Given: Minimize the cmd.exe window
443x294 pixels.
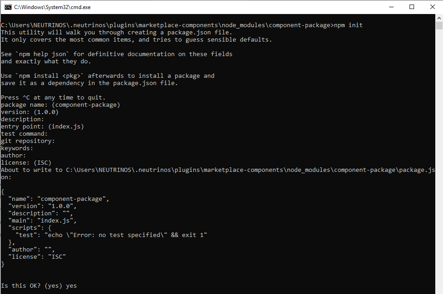Looking at the screenshot, I should (x=391, y=7).
